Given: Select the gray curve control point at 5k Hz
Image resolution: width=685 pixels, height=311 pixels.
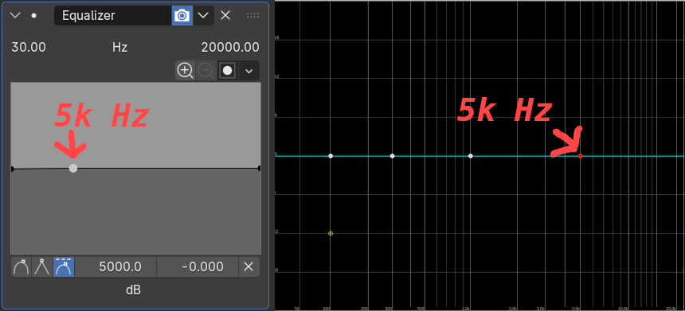Looking at the screenshot, I should (73, 169).
